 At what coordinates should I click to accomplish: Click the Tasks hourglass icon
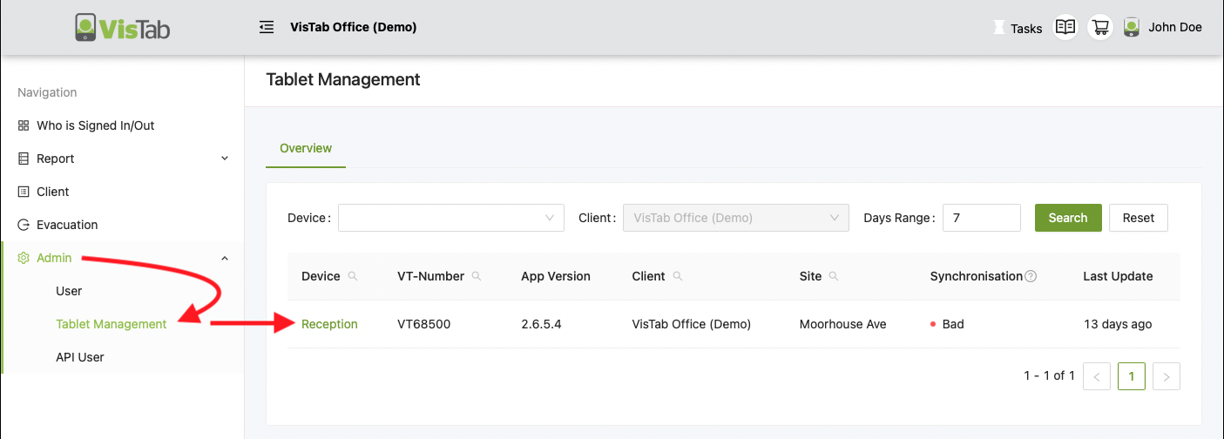pos(998,28)
